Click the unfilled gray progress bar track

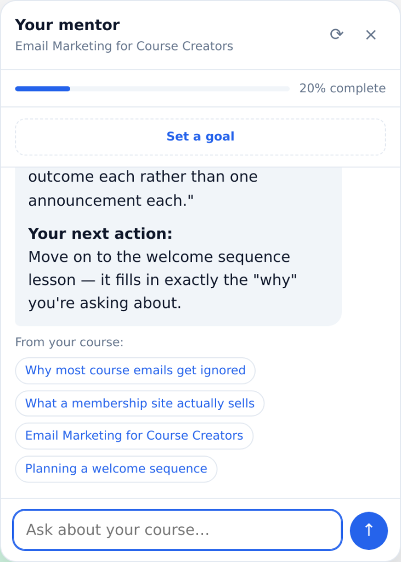(179, 89)
